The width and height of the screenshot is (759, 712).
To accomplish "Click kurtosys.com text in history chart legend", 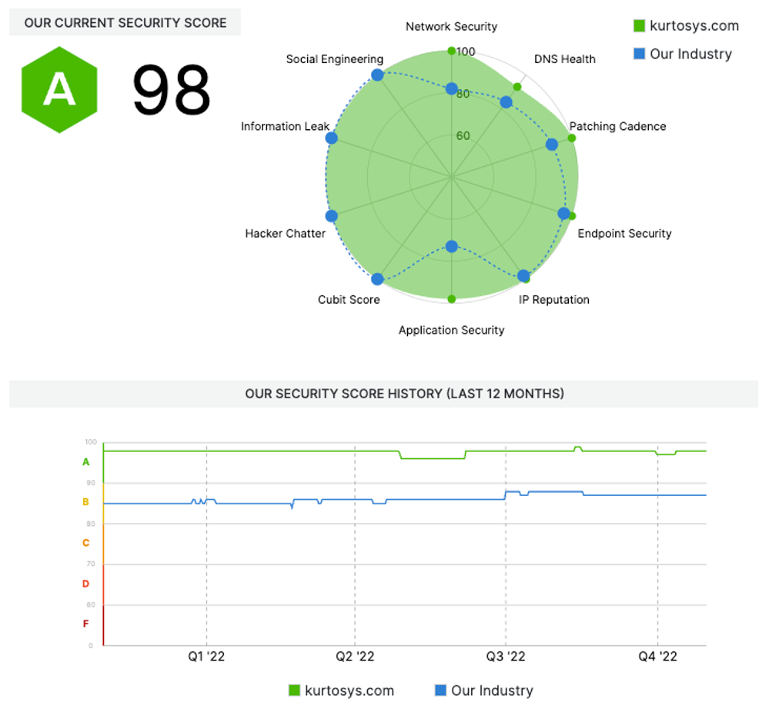I will point(349,690).
